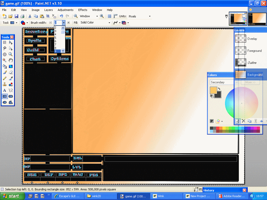Image resolution: width=267 pixels, height=200 pixels.
Task: Create a new image with New icon
Action: coord(4,16)
